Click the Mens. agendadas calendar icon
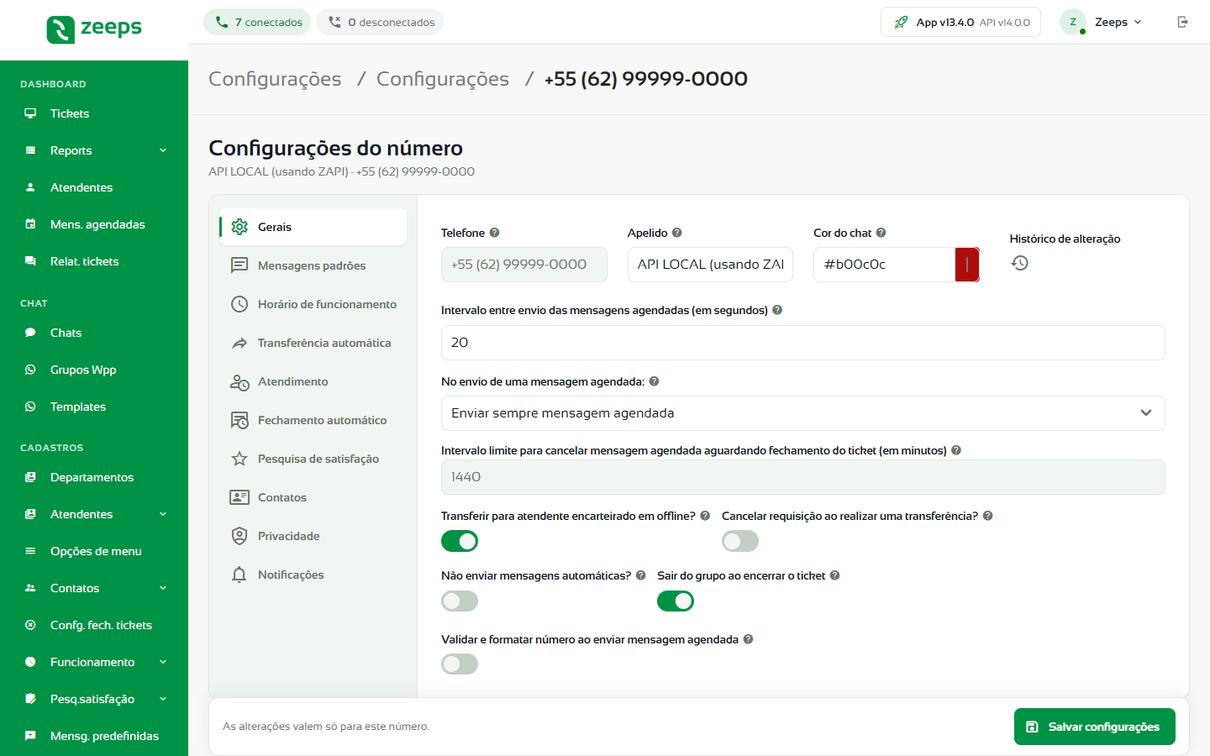The width and height of the screenshot is (1210, 756). pos(30,224)
